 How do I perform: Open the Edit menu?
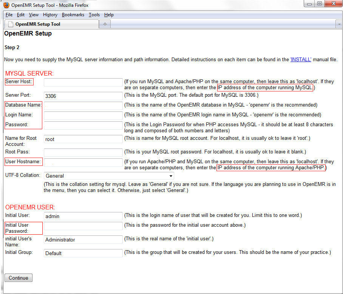pyautogui.click(x=20, y=15)
